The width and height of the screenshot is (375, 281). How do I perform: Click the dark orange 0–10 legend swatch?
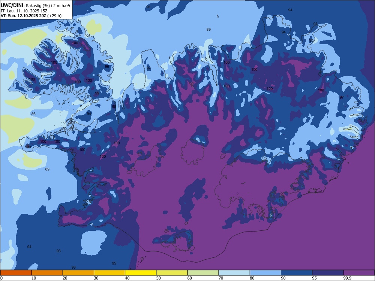[x=16, y=273]
